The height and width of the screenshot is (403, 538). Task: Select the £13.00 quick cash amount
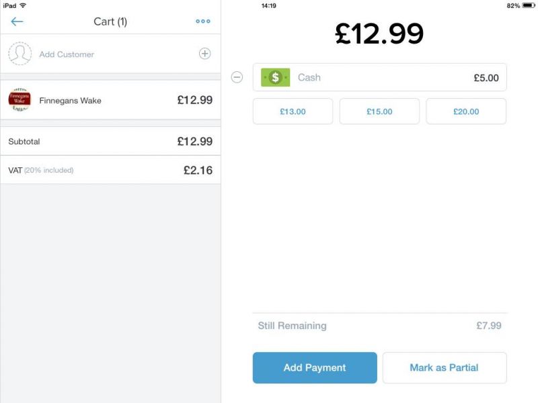click(293, 111)
